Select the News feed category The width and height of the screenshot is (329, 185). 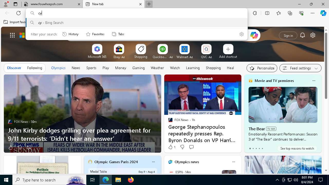pos(76,68)
